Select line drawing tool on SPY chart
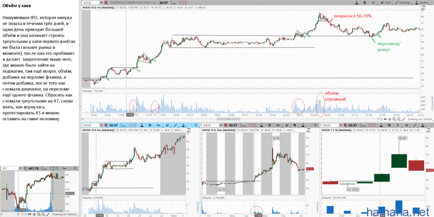The height and width of the screenshot is (217, 434). tap(48, 214)
